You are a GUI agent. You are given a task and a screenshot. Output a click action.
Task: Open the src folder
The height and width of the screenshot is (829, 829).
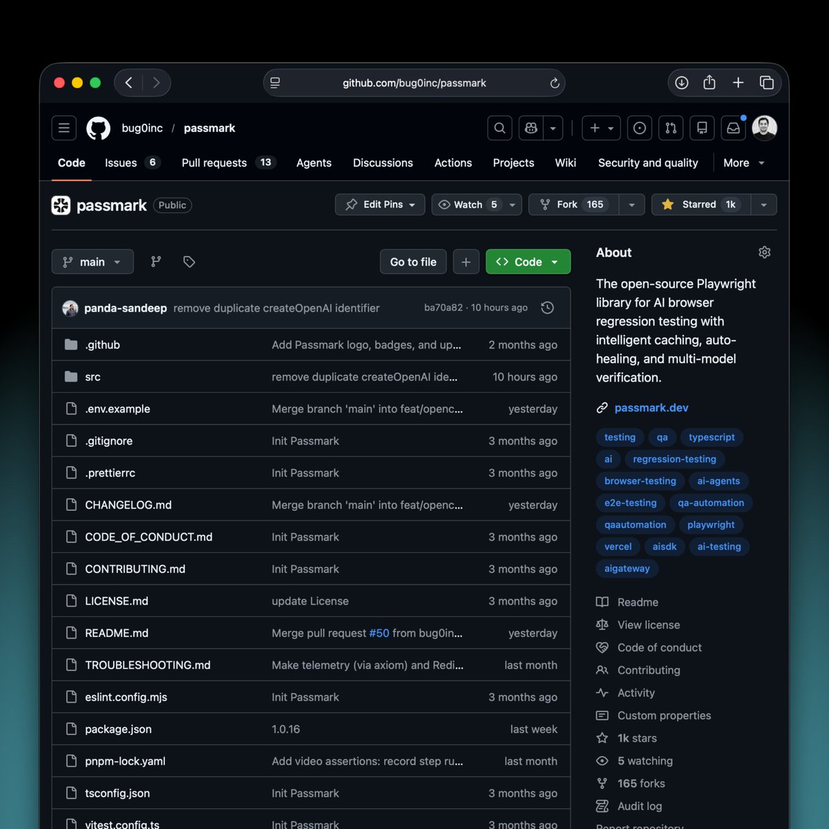pyautogui.click(x=93, y=377)
